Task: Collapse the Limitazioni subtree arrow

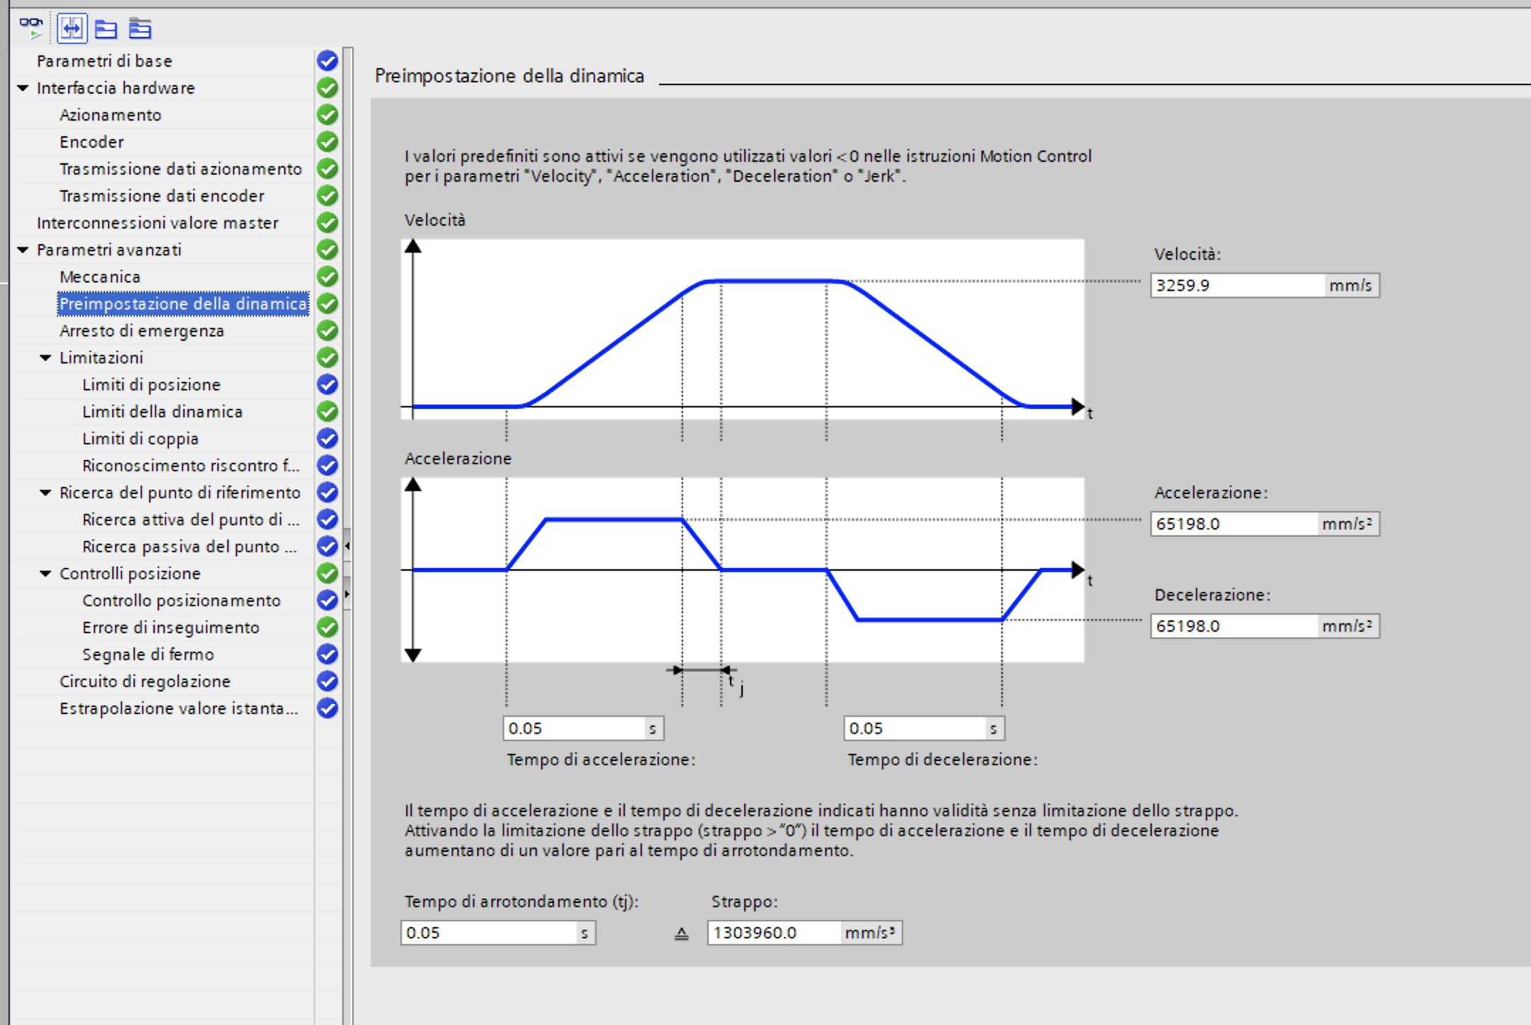Action: point(46,358)
